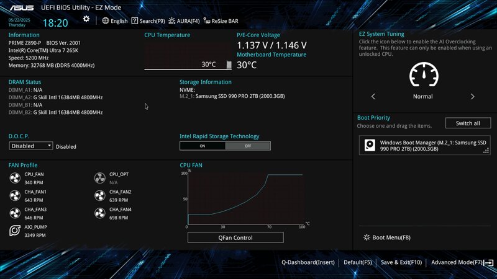
Task: Click the CHA_FAN4 fan icon
Action: click(100, 213)
